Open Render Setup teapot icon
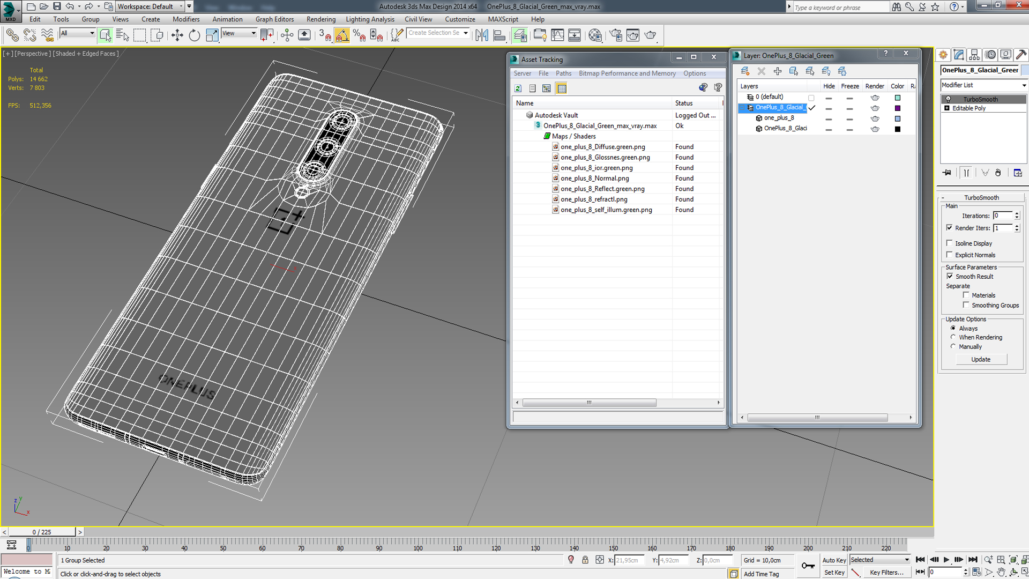The height and width of the screenshot is (579, 1029). click(x=616, y=35)
